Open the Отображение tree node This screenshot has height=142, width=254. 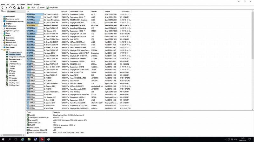tap(11, 26)
